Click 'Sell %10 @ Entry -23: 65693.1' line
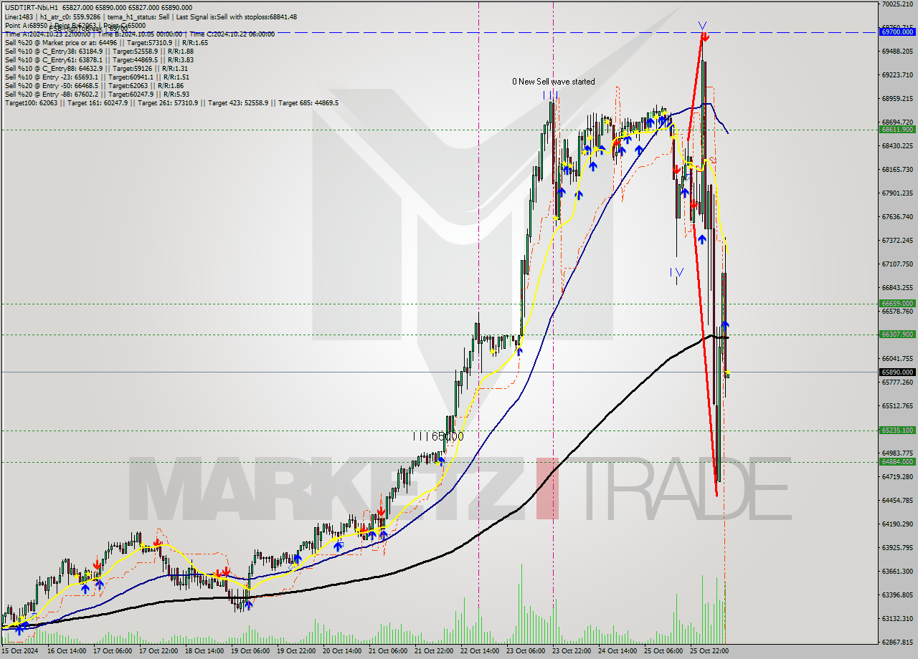 click(x=97, y=77)
